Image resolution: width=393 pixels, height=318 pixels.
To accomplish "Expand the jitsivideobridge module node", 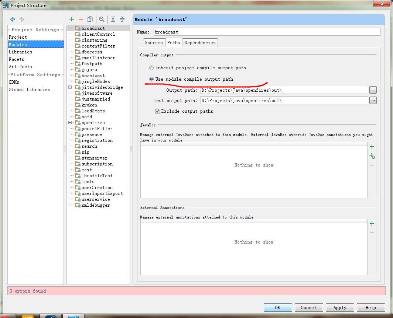I will (70, 87).
